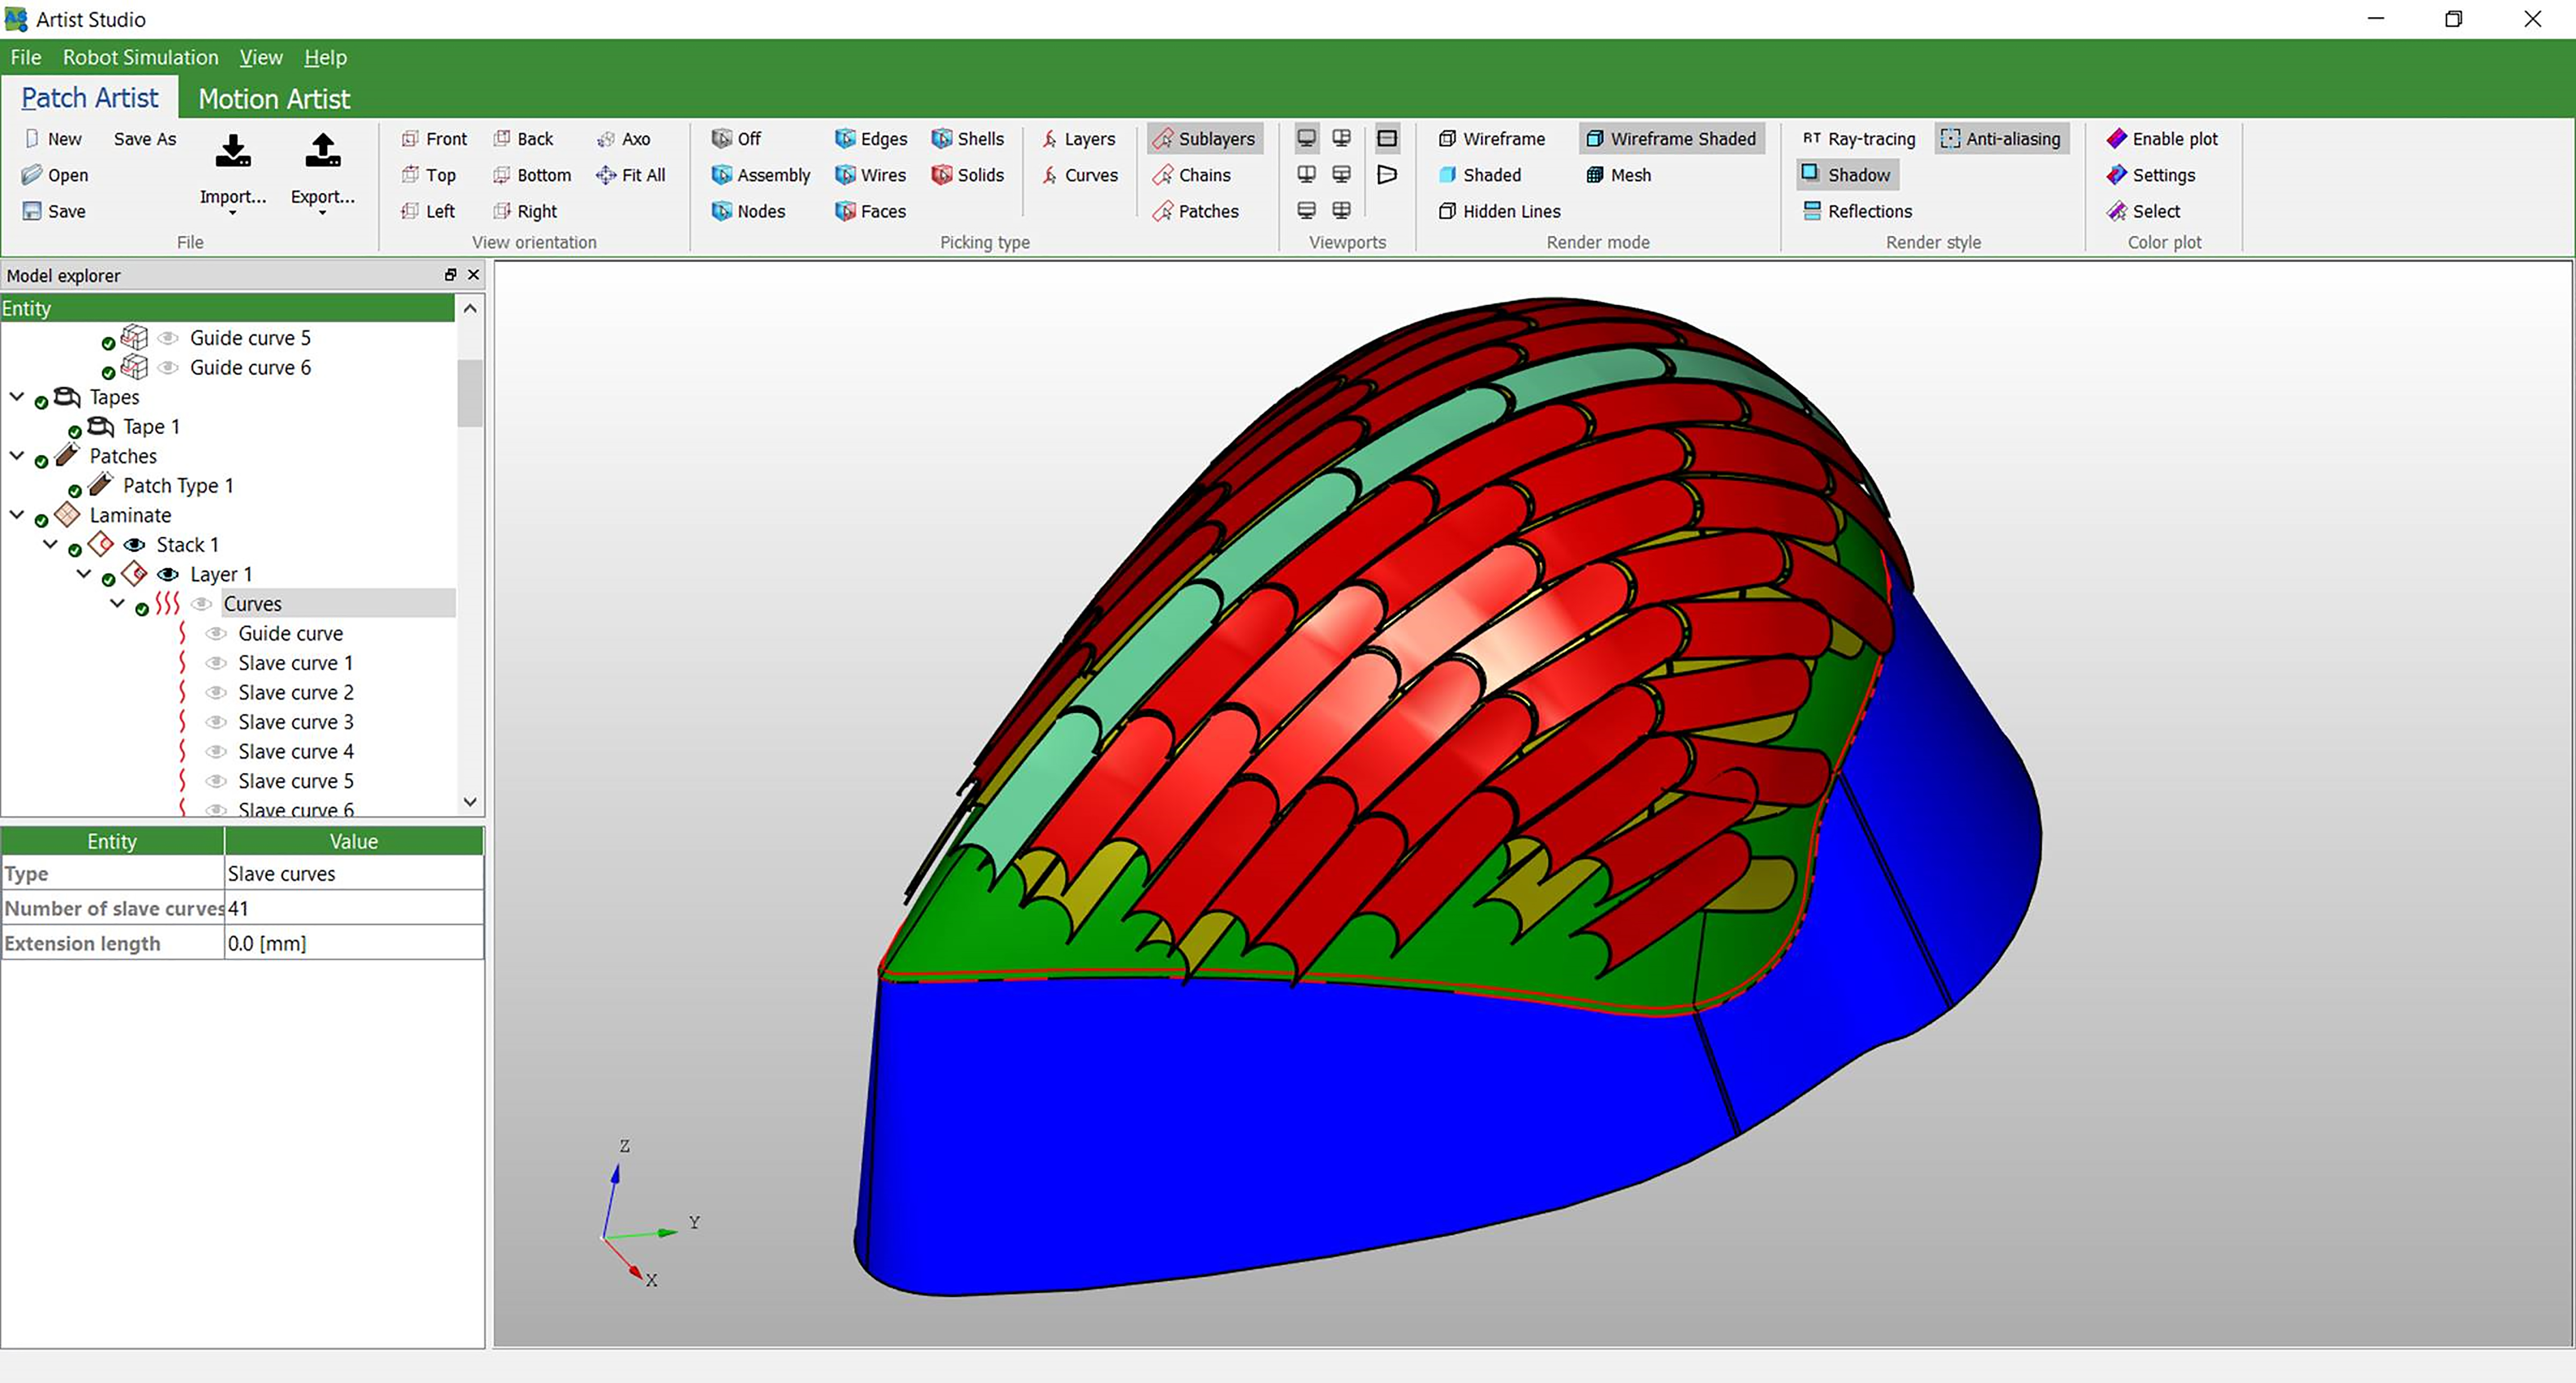Image resolution: width=2576 pixels, height=1383 pixels.
Task: Select the single viewport layout icon
Action: 1306,138
